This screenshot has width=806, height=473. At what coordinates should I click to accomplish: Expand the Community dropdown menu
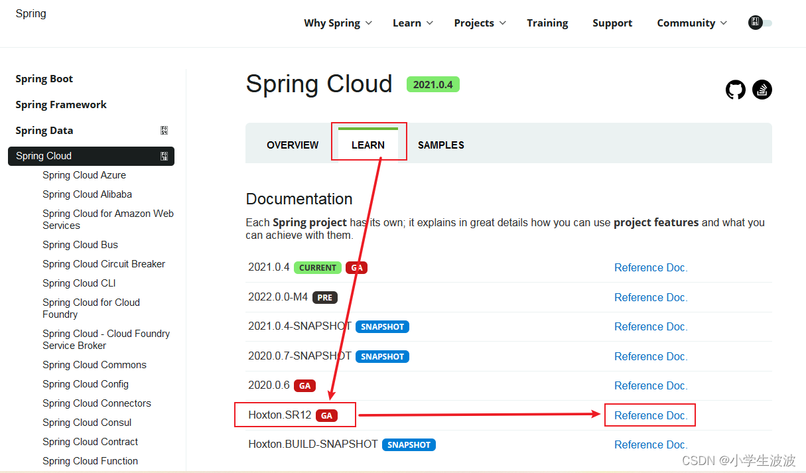pyautogui.click(x=692, y=23)
